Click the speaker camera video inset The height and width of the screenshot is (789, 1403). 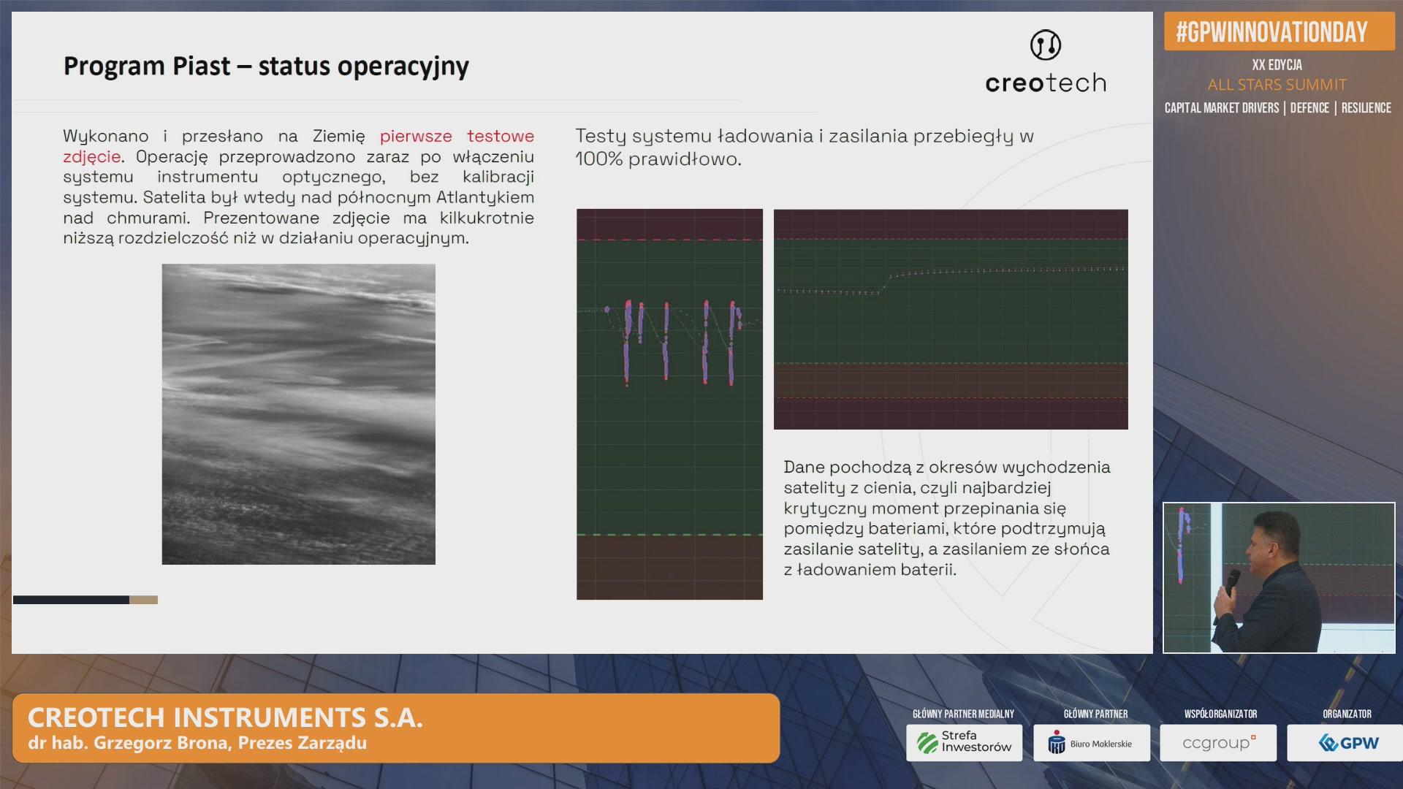[1279, 577]
